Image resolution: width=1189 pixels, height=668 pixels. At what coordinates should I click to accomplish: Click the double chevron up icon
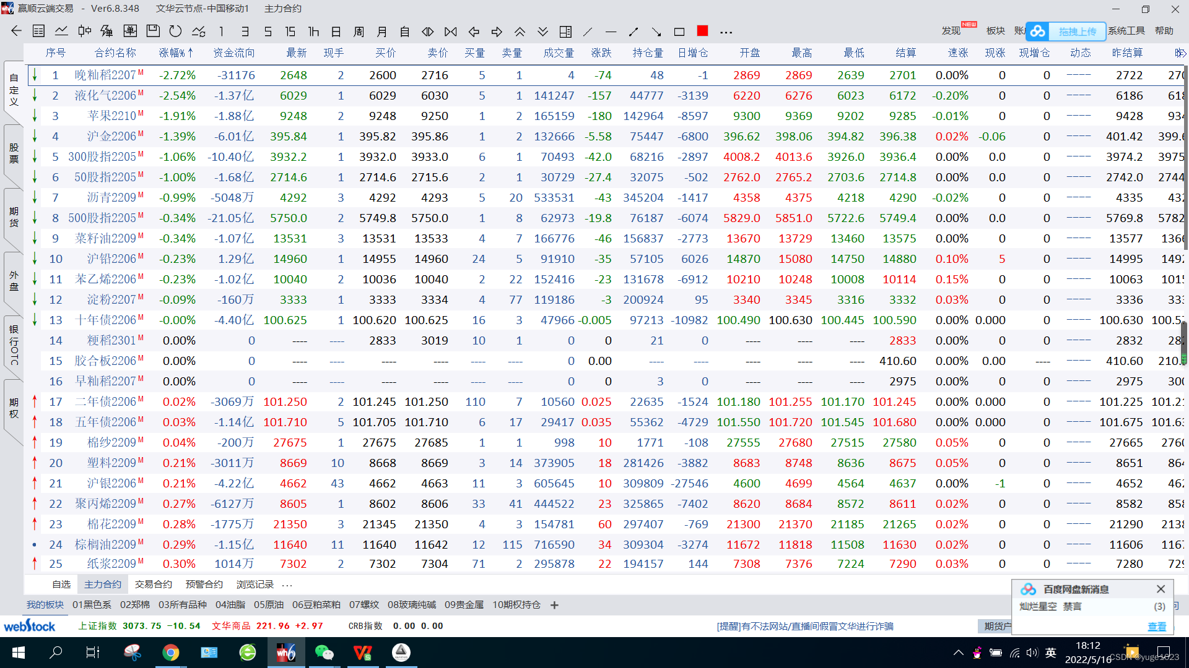(x=520, y=31)
